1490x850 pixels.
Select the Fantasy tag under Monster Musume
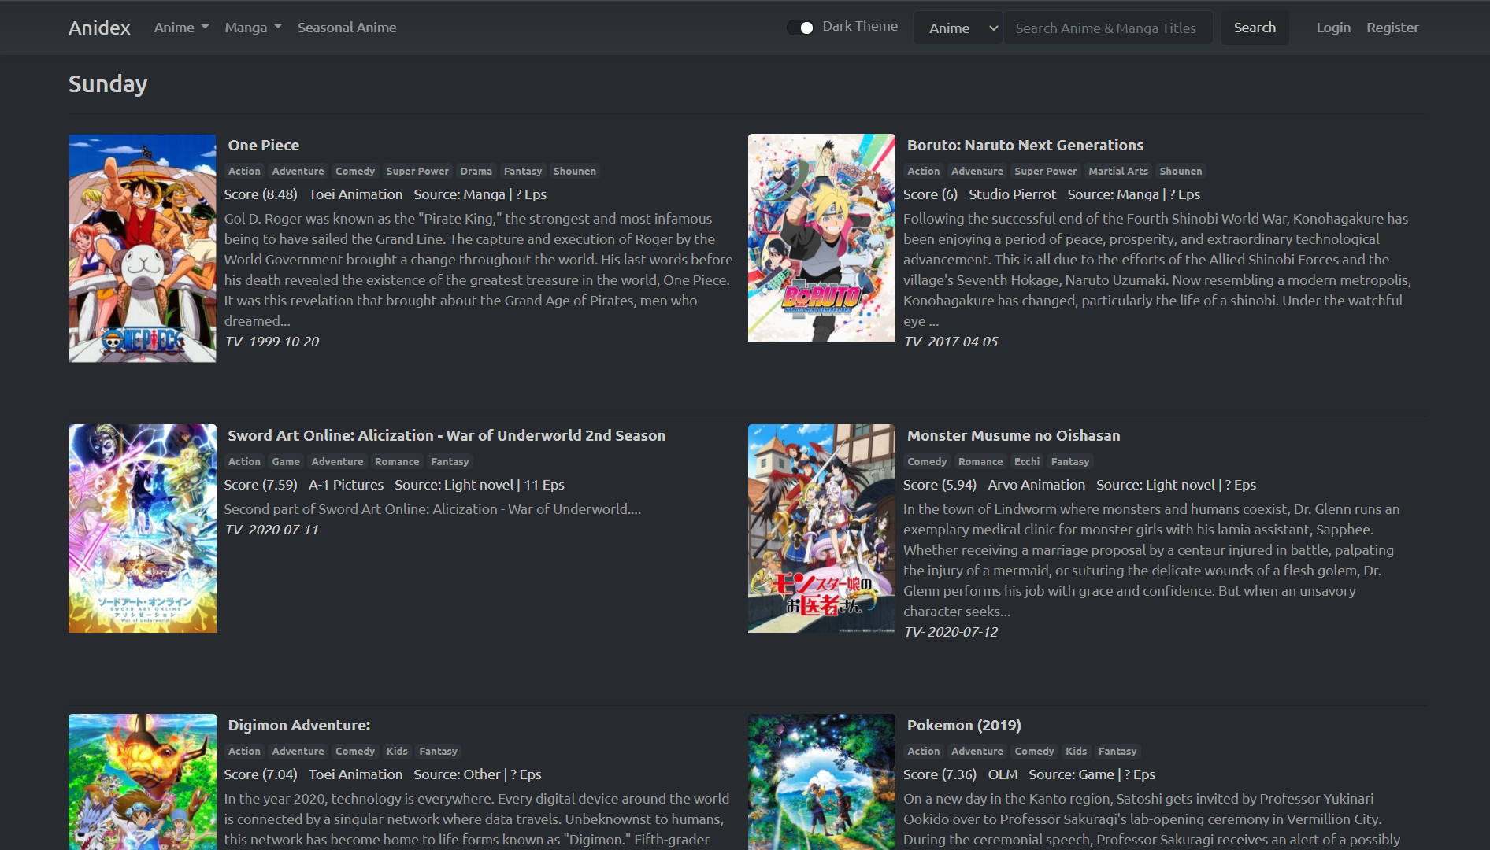[x=1069, y=461]
